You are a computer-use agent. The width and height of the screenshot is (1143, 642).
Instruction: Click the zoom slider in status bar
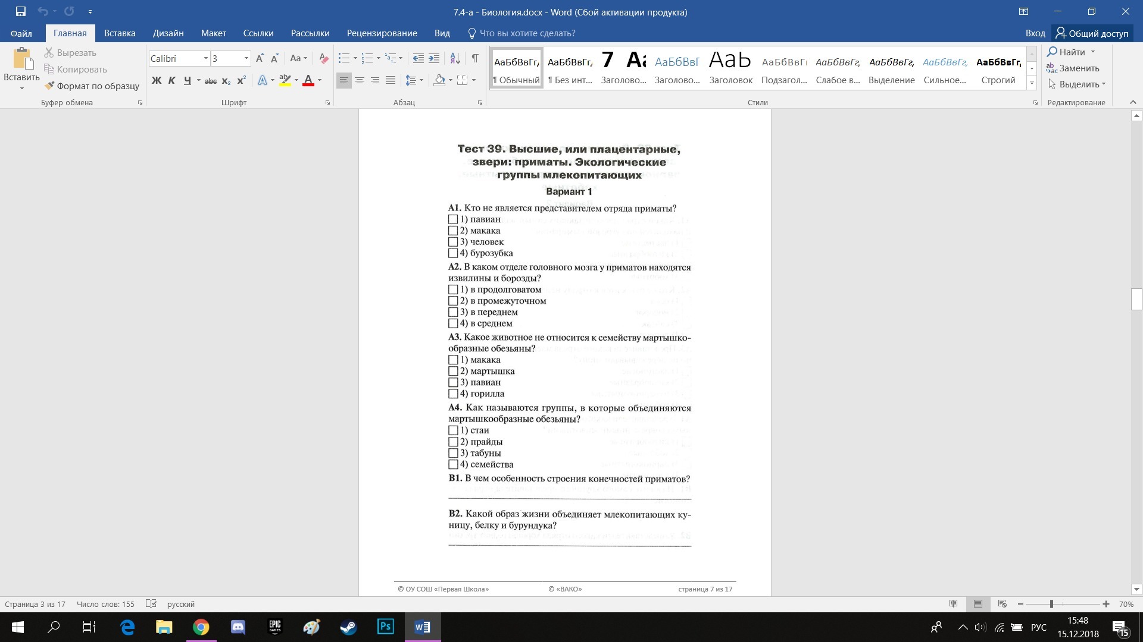pyautogui.click(x=1051, y=604)
